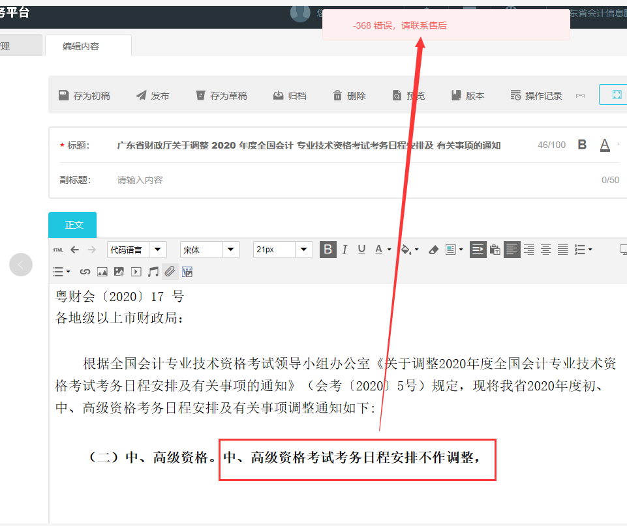
Task: Click 归档 archive button
Action: point(290,95)
